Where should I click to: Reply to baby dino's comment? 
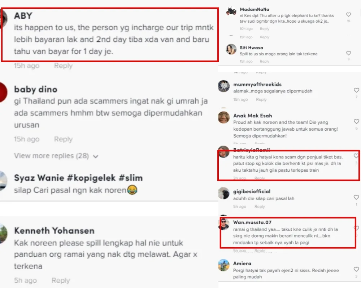[63, 139]
